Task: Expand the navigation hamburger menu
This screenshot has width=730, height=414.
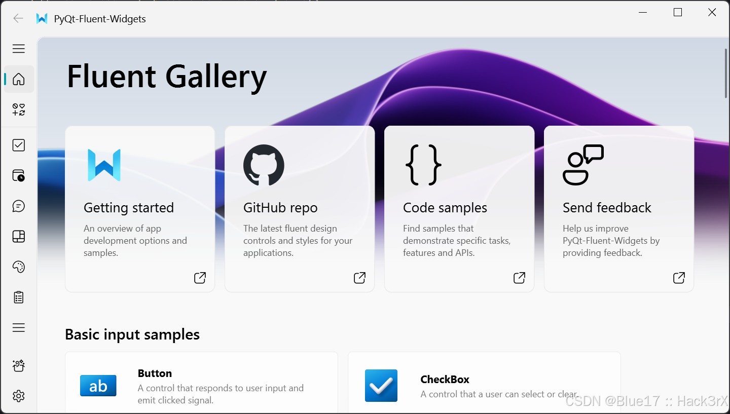Action: (19, 49)
